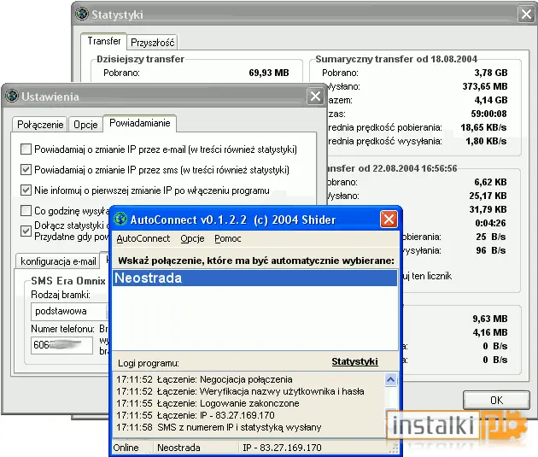
Task: Uncheck SMS notification about IP change
Action: [26, 170]
